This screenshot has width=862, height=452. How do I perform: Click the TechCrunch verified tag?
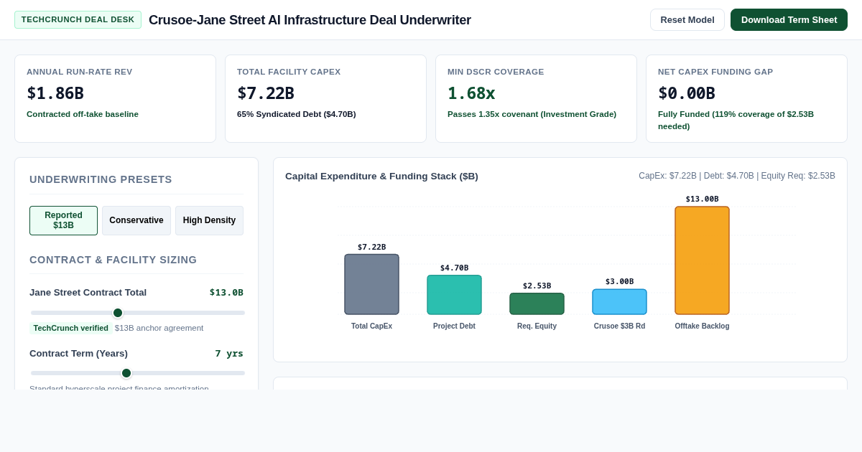click(x=70, y=328)
